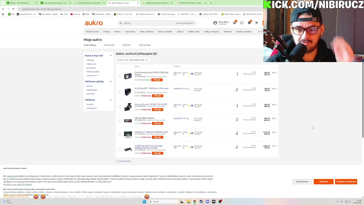Open the messages envelope icon
This screenshot has height=205, width=364.
235,23
